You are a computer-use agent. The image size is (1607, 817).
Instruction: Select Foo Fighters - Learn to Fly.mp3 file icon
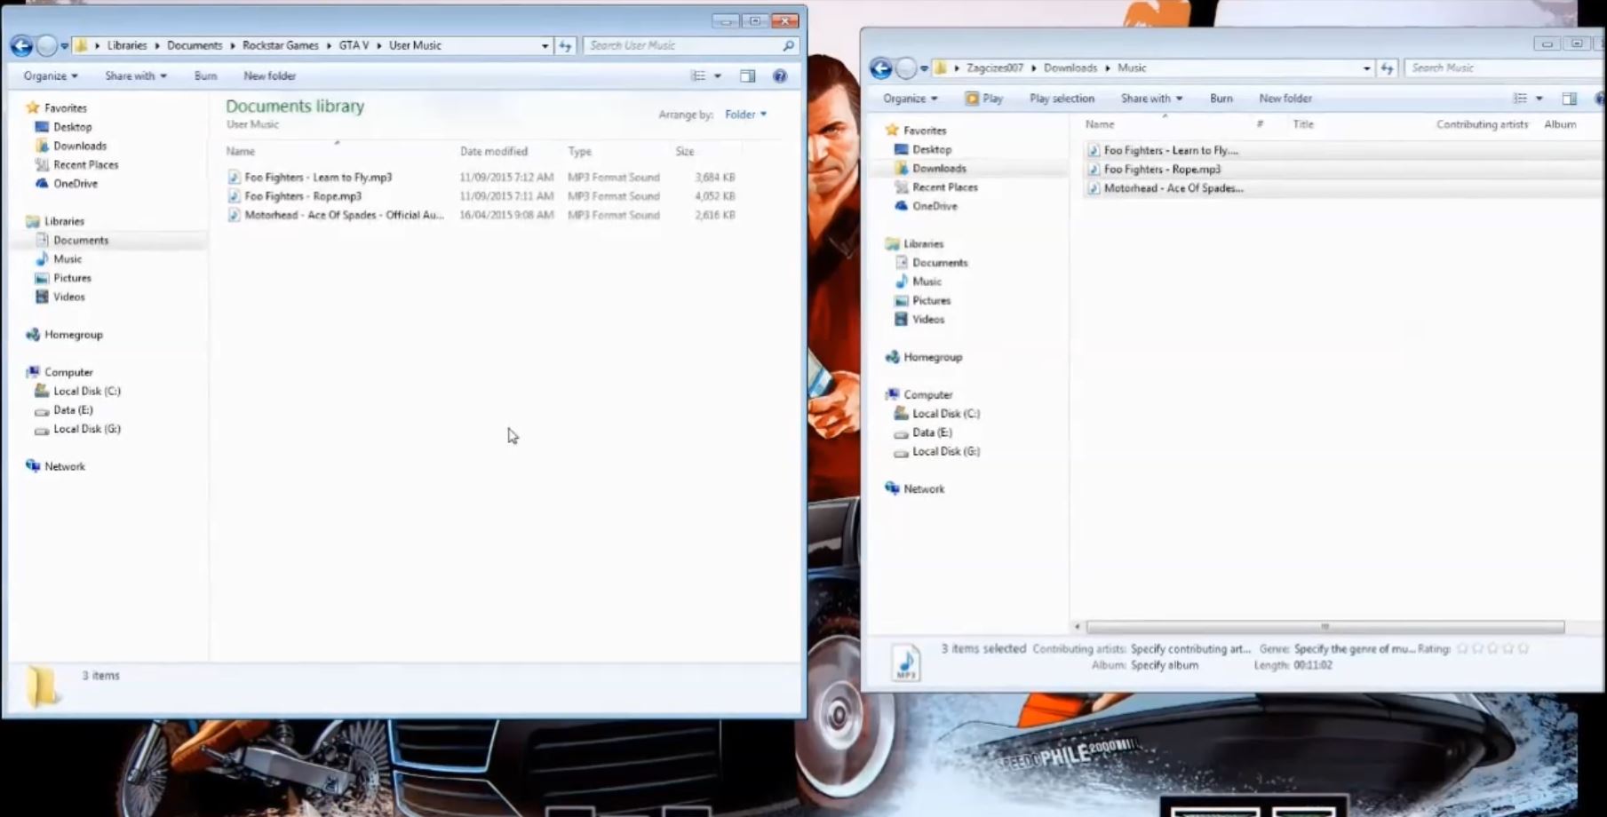[x=235, y=178]
